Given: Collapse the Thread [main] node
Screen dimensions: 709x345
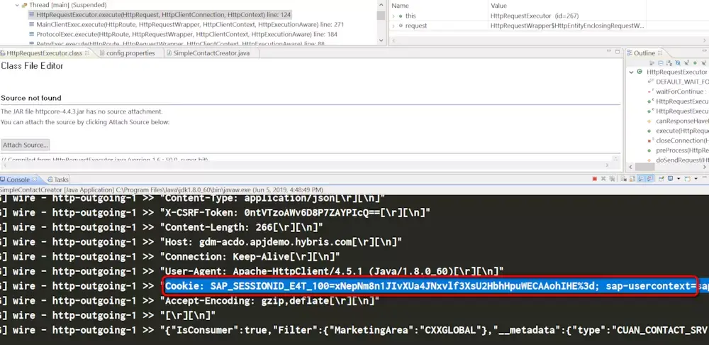Looking at the screenshot, I should (18, 5).
